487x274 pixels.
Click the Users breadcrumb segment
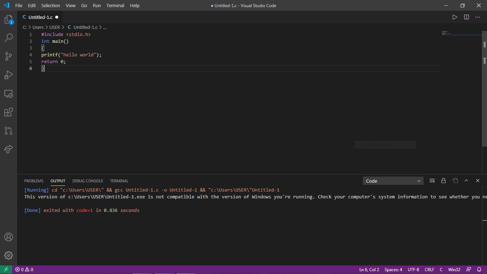(x=38, y=27)
